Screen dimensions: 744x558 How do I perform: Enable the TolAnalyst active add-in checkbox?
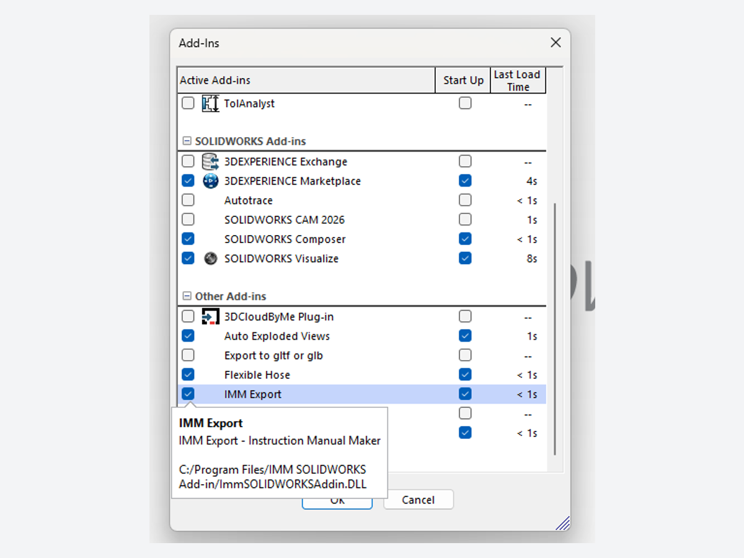tap(188, 104)
